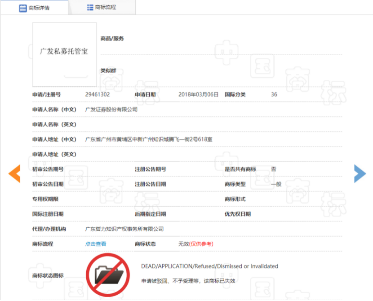
Task: Select the application date 2018年03月06日
Action: coord(198,94)
